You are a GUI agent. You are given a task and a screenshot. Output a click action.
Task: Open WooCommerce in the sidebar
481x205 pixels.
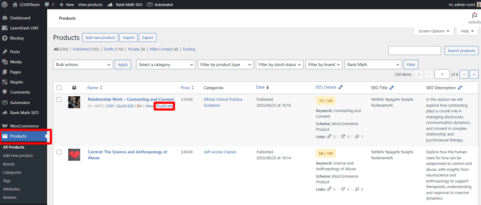click(x=23, y=126)
